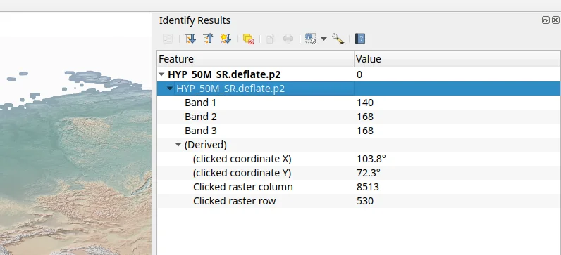Collapse the highlighted HYP_50M_SR.deflate.p2 sub-item

(x=170, y=89)
